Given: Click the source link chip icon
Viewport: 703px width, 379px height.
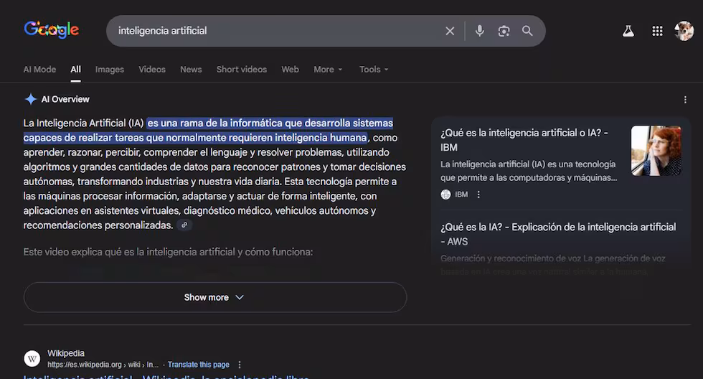Looking at the screenshot, I should pyautogui.click(x=184, y=225).
